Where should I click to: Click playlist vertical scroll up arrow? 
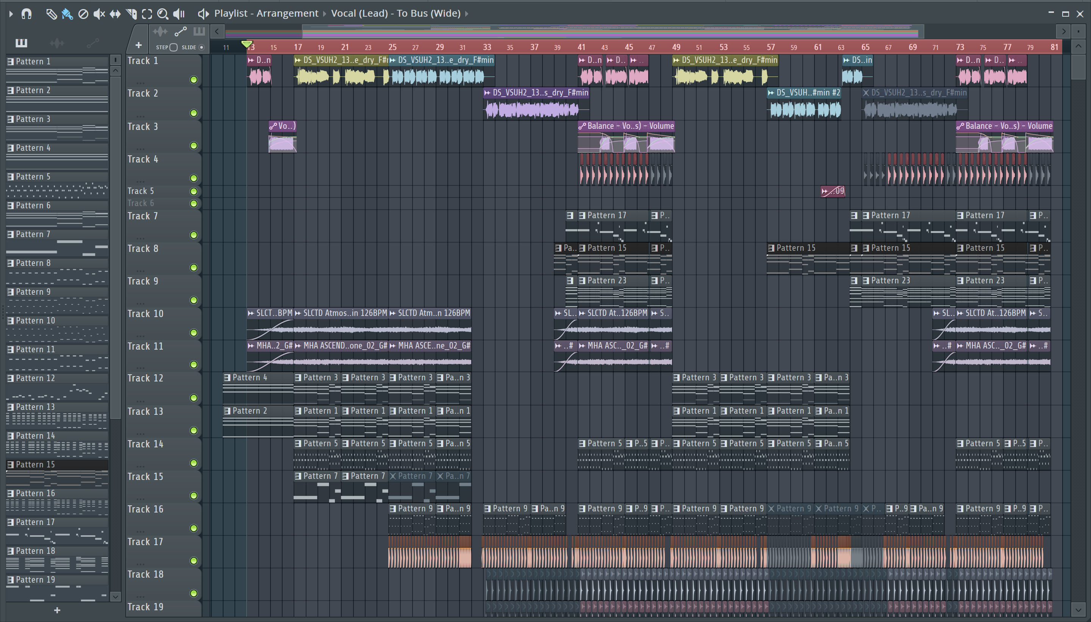coord(1078,46)
